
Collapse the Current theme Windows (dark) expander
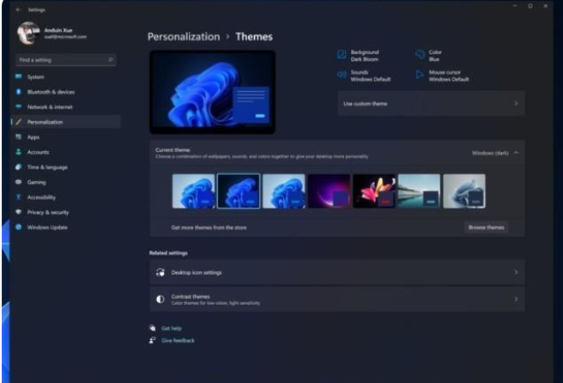click(516, 153)
